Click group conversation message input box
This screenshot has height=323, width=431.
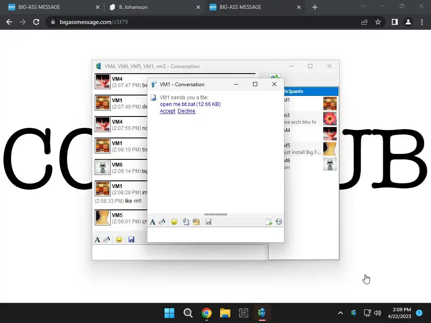pyautogui.click(x=180, y=252)
